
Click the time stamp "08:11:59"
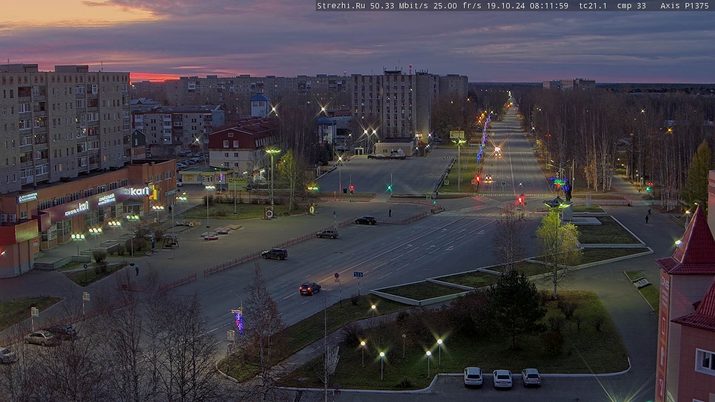pos(549,6)
